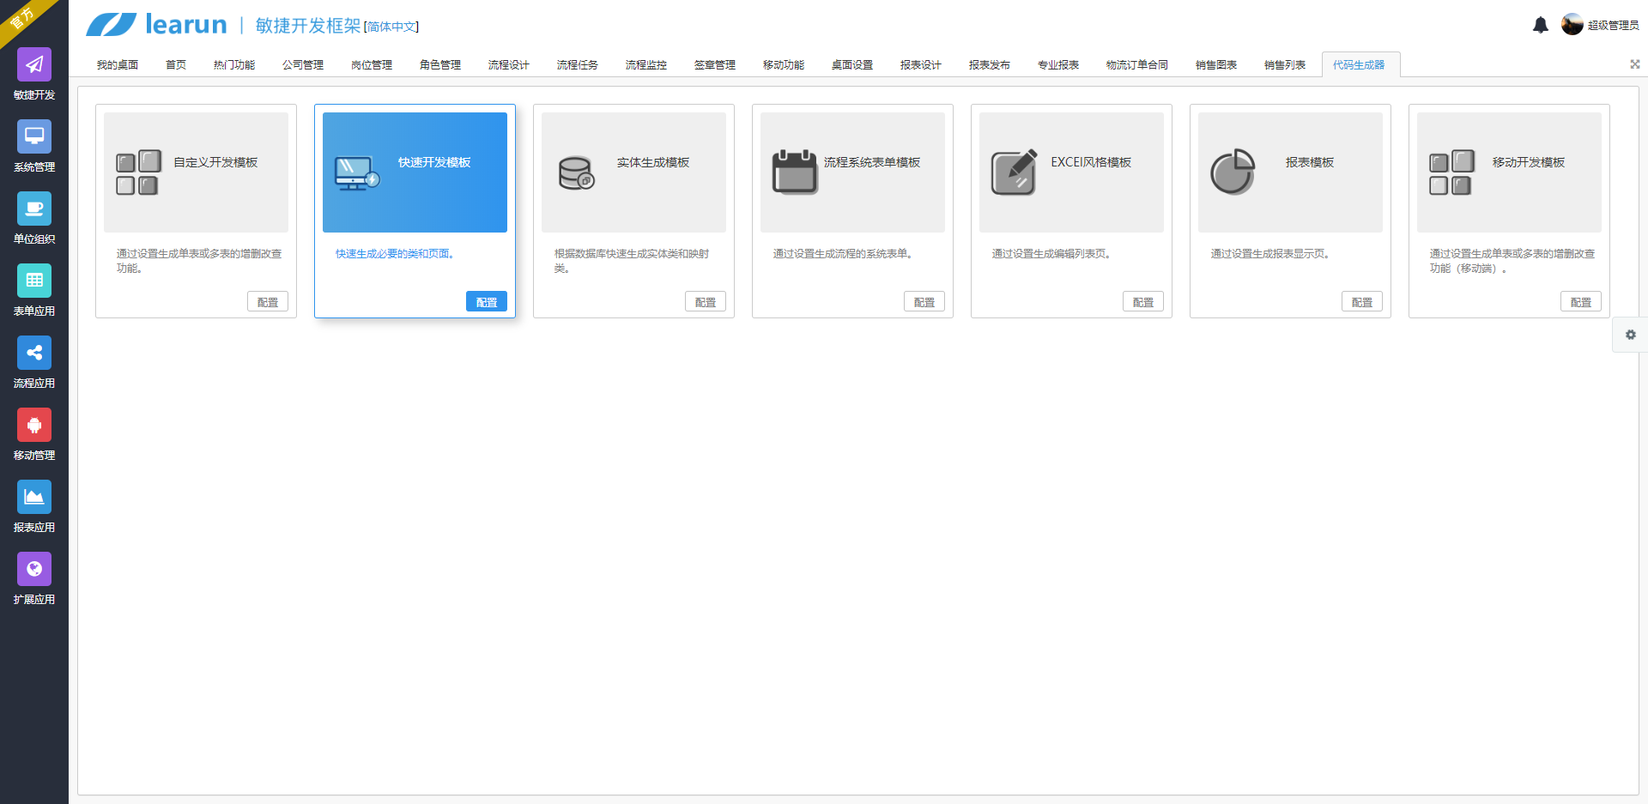1648x804 pixels.
Task: Click the 移动开发模板 grid icon
Action: click(1451, 172)
